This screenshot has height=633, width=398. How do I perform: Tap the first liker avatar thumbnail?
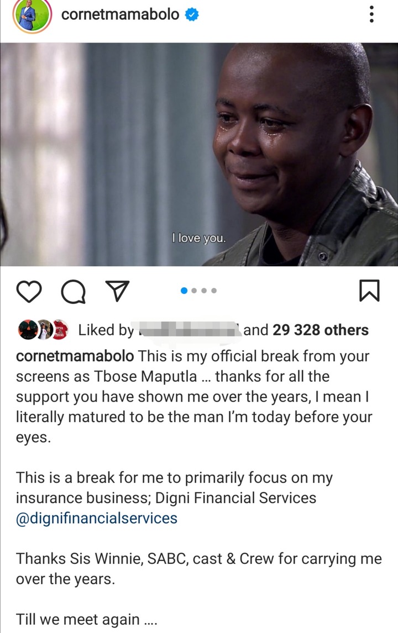click(28, 330)
